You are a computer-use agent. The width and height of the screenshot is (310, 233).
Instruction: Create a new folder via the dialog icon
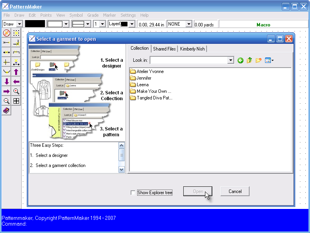(258, 61)
